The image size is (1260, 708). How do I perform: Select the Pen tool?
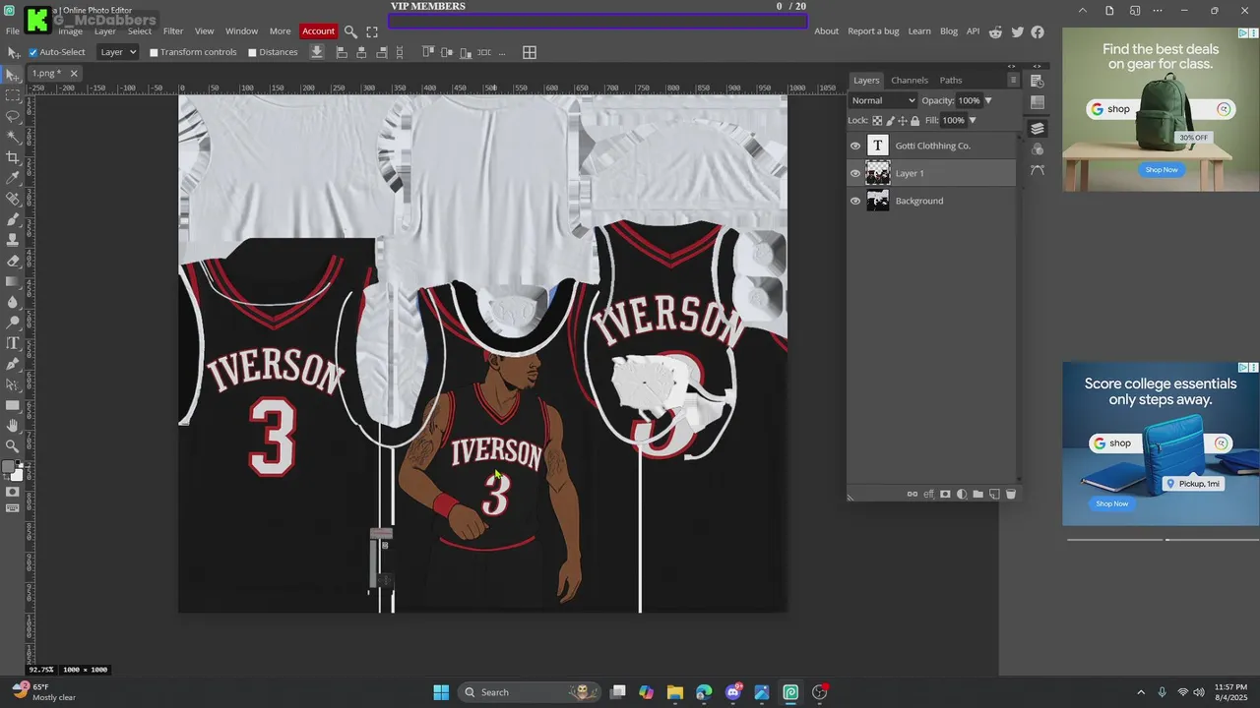pos(13,364)
